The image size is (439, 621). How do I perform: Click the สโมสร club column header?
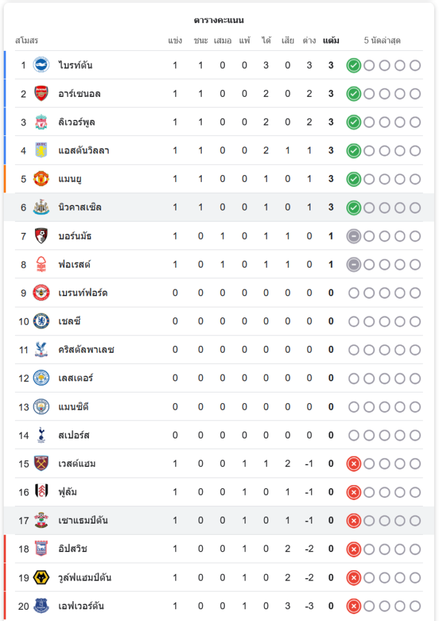tap(27, 41)
